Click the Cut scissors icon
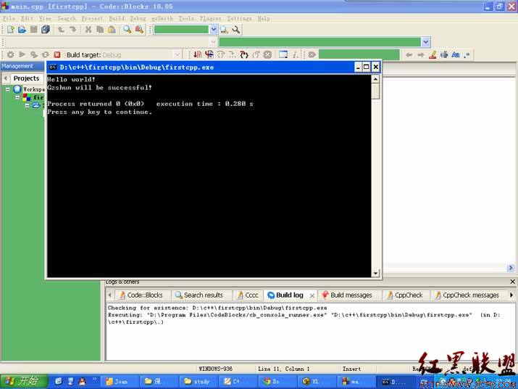518x389 pixels. (x=88, y=30)
